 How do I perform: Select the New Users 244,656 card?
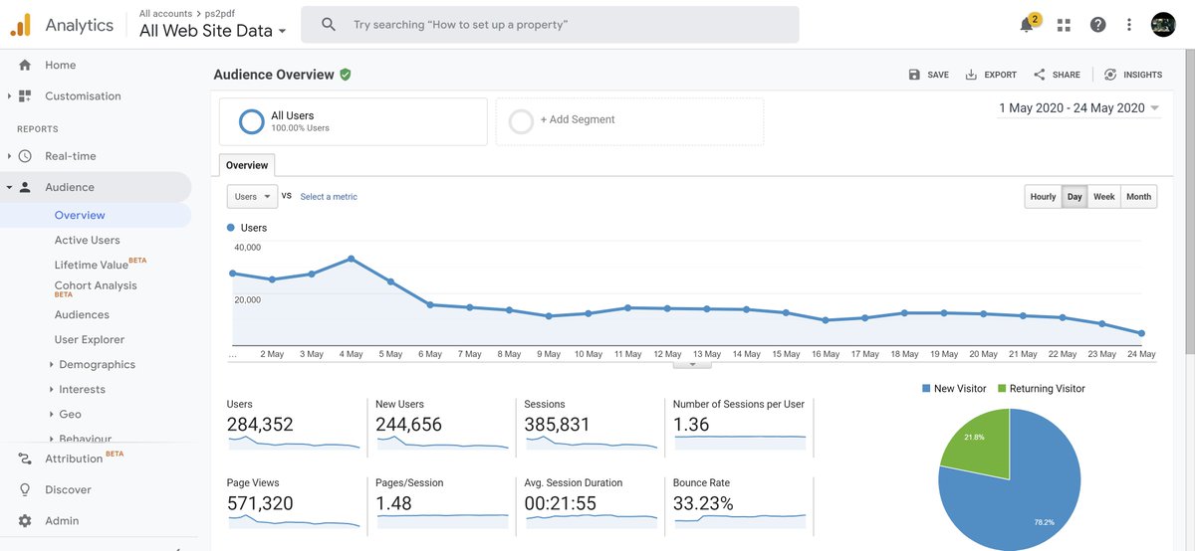[x=441, y=426]
